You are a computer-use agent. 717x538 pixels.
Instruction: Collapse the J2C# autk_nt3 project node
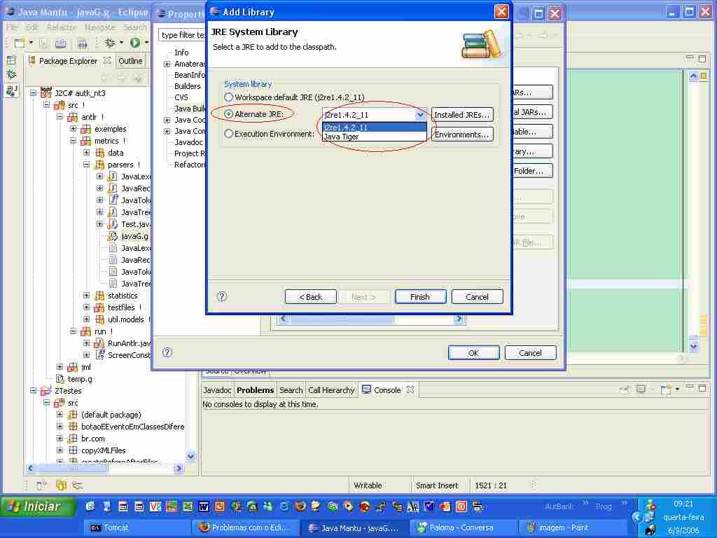coord(33,92)
